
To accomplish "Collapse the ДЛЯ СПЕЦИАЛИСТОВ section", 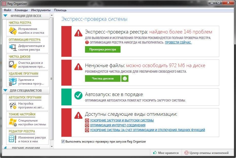I will coord(5,90).
